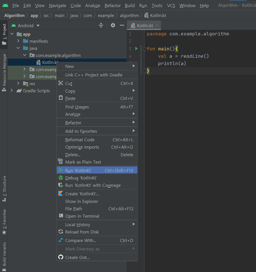The height and width of the screenshot is (272, 256).
Task: Open the VCS menu
Action: pos(171,6)
